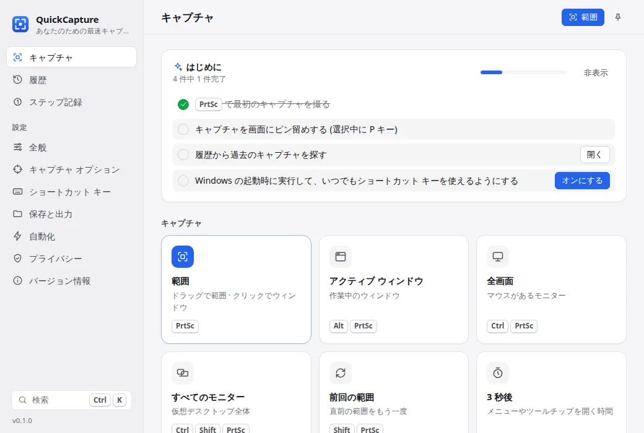
Task: Click the アクティブ ウィンドウ window icon
Action: coord(341,257)
